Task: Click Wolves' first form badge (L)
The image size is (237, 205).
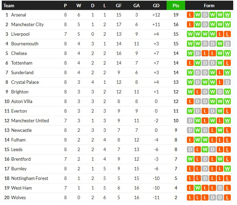Action: tap(190, 198)
